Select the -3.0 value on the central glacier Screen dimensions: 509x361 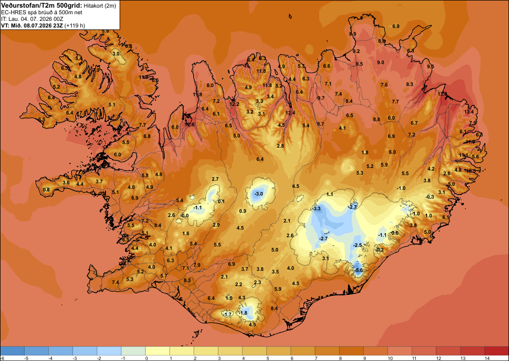click(259, 194)
